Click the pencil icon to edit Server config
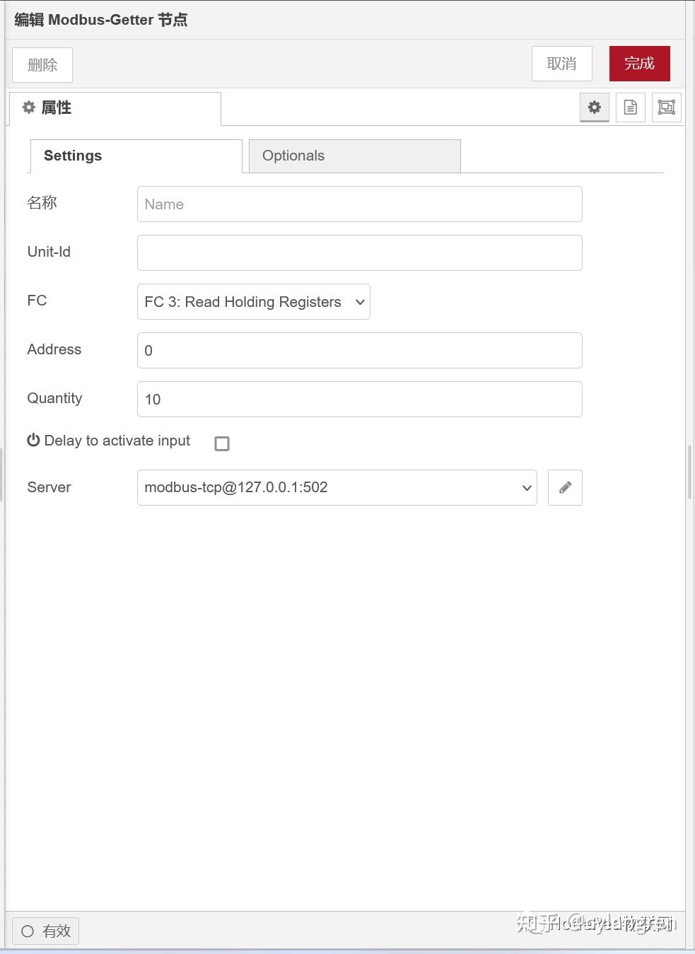 [564, 487]
